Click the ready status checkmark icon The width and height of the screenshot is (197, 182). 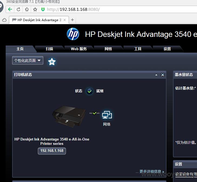[89, 91]
